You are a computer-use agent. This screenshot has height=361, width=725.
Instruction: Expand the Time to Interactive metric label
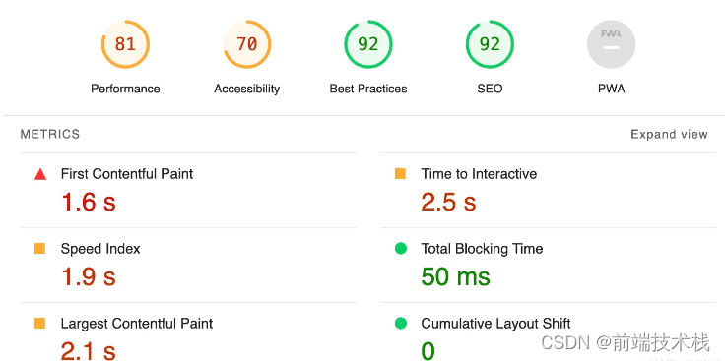(479, 174)
